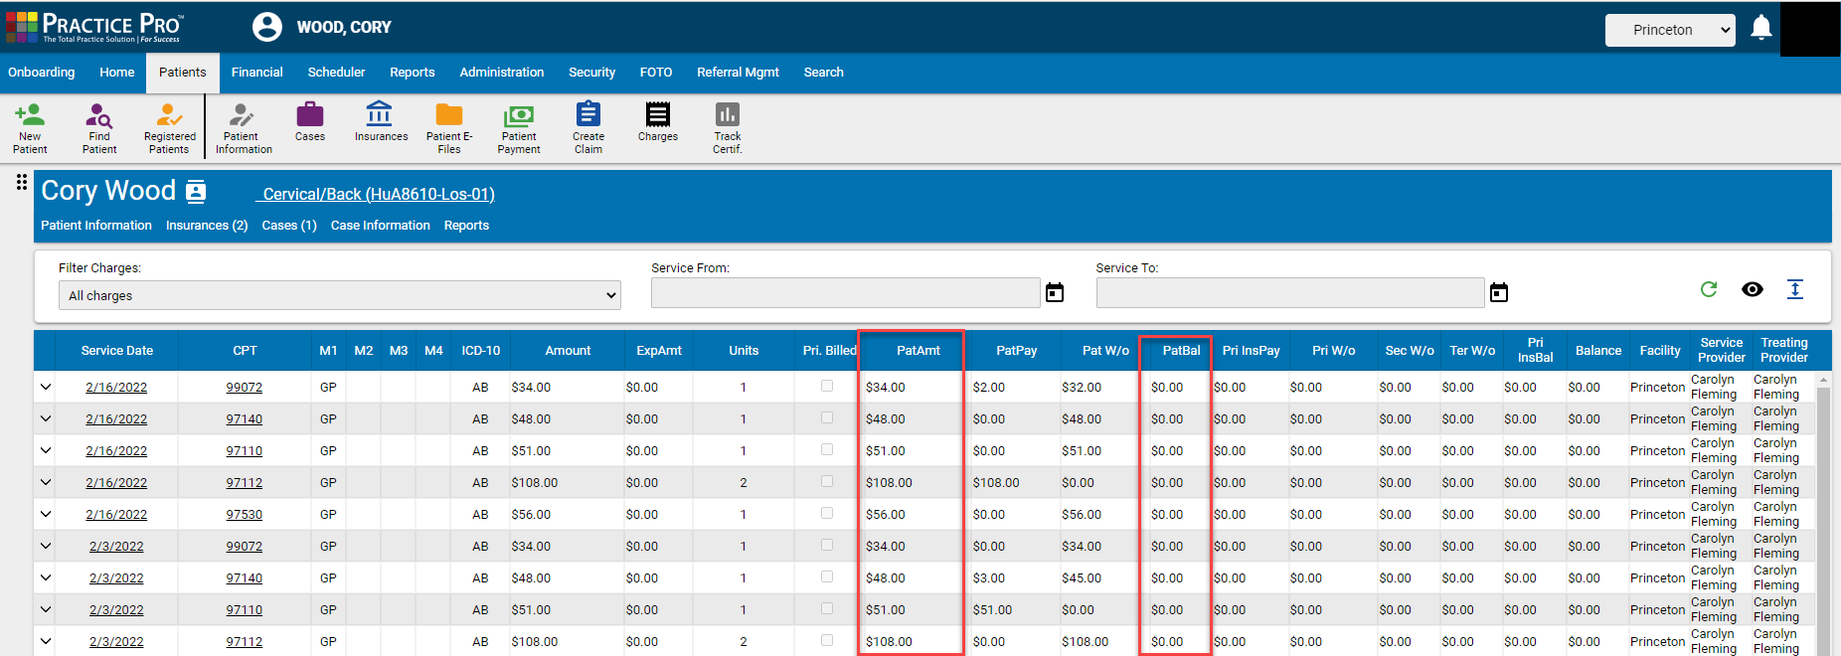Open the Search menu
This screenshot has width=1841, height=656.
pos(823,73)
